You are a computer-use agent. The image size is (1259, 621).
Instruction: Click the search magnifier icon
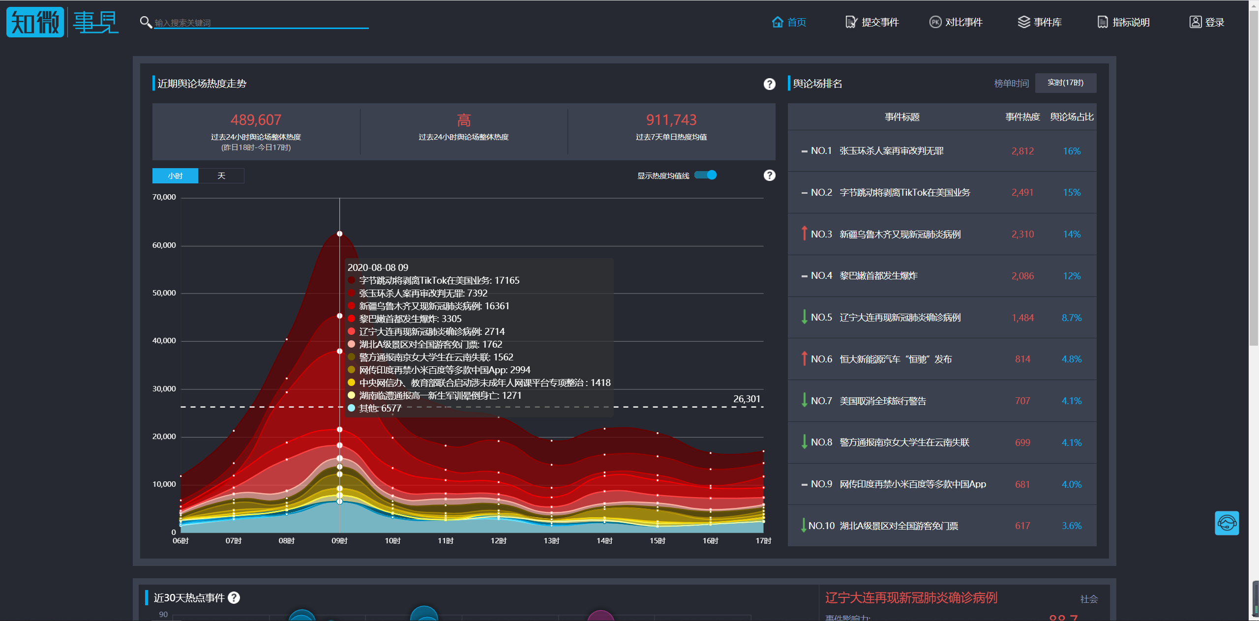point(146,22)
